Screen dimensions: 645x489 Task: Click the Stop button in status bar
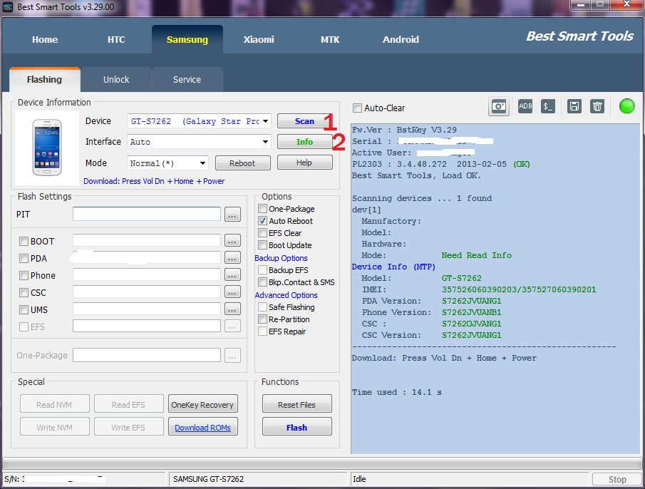click(617, 480)
